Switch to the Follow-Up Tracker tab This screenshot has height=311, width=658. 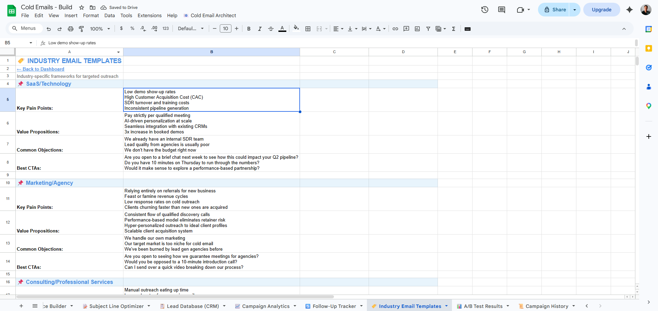pos(334,306)
